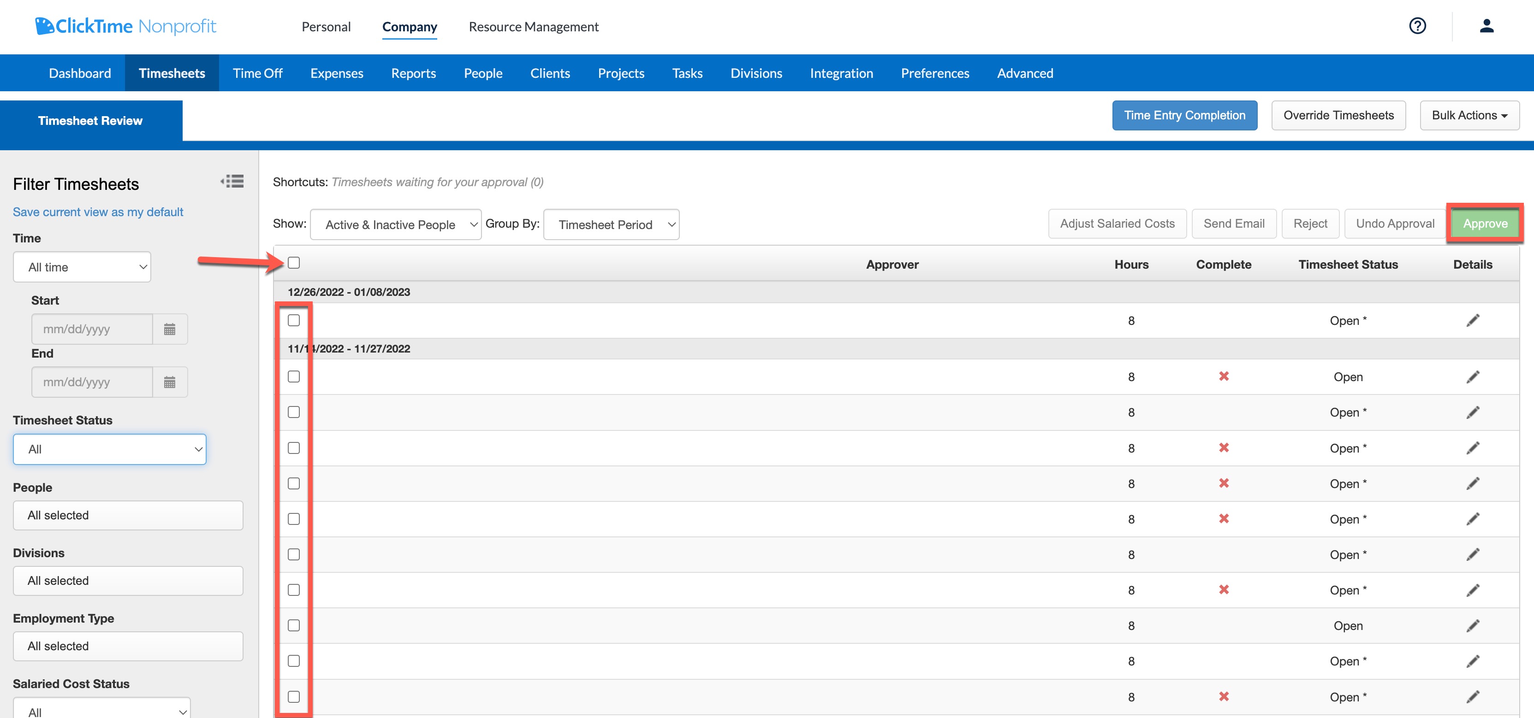Open the Bulk Actions dropdown menu
Image resolution: width=1534 pixels, height=718 pixels.
coord(1469,115)
